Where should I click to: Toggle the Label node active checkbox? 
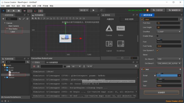[142, 19]
